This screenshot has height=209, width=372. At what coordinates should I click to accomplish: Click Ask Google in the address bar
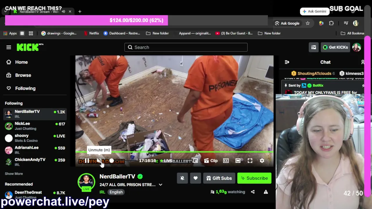287,23
